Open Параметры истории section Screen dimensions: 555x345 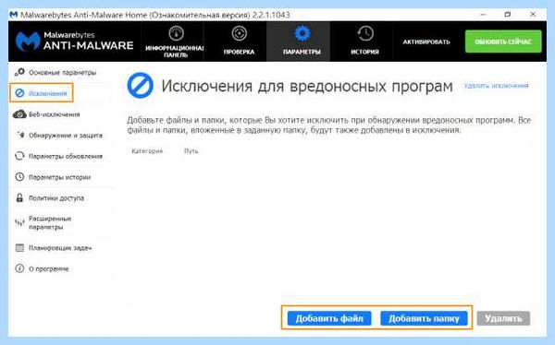59,177
